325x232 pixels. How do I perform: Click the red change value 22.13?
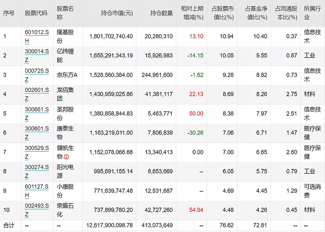[196, 94]
